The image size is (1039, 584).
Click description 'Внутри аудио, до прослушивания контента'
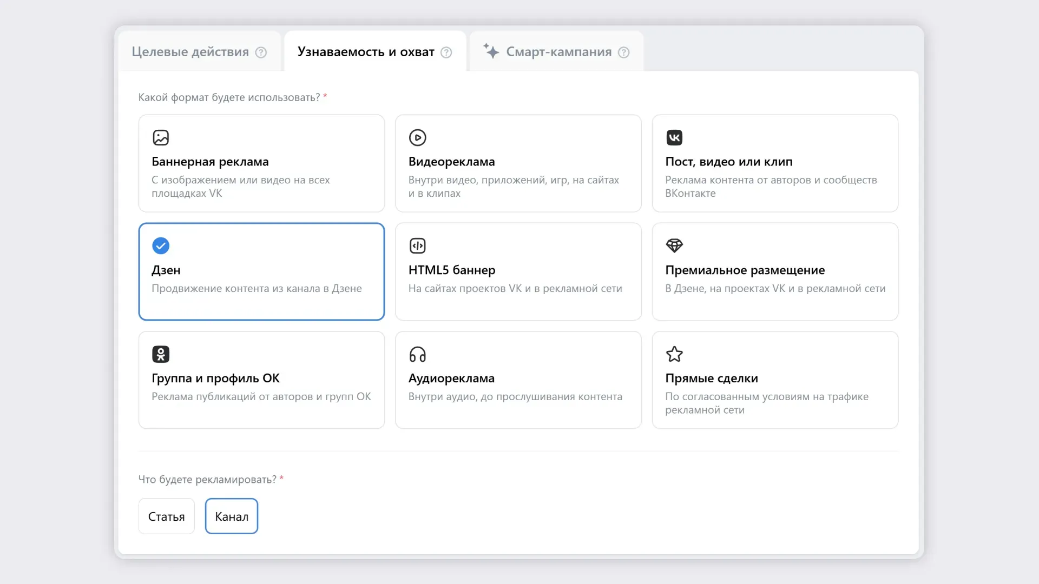[x=515, y=396]
